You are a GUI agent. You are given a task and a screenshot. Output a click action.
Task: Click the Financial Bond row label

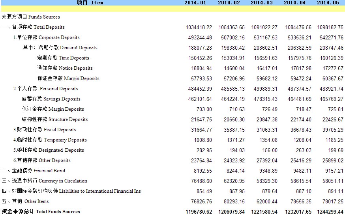34,171
